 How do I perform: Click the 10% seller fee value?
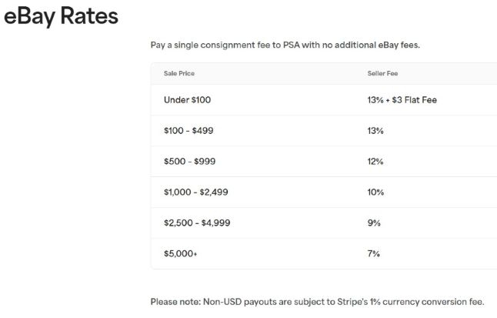click(x=375, y=192)
